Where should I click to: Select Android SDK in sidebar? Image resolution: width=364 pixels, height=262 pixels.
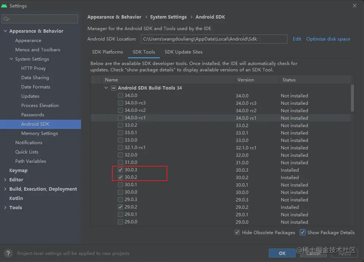pyautogui.click(x=41, y=124)
